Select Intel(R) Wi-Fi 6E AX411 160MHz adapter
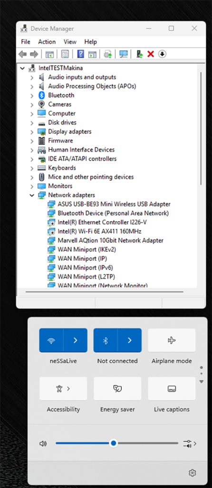This screenshot has width=212, height=488. click(x=100, y=231)
